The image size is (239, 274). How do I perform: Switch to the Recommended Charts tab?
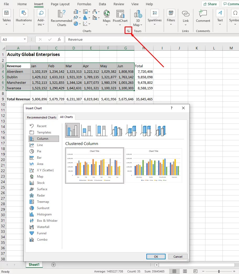pos(41,117)
